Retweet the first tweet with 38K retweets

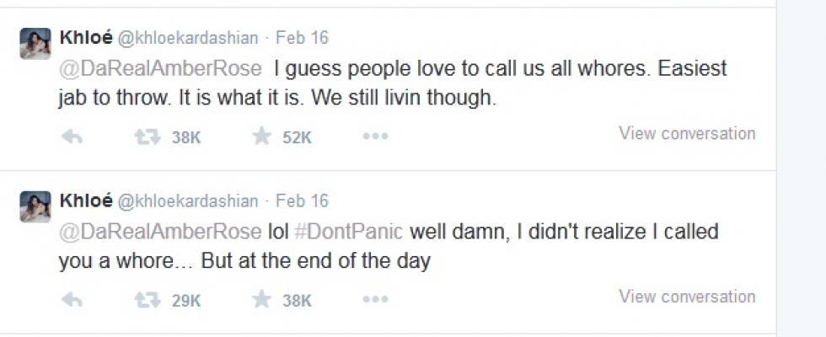pos(147,137)
